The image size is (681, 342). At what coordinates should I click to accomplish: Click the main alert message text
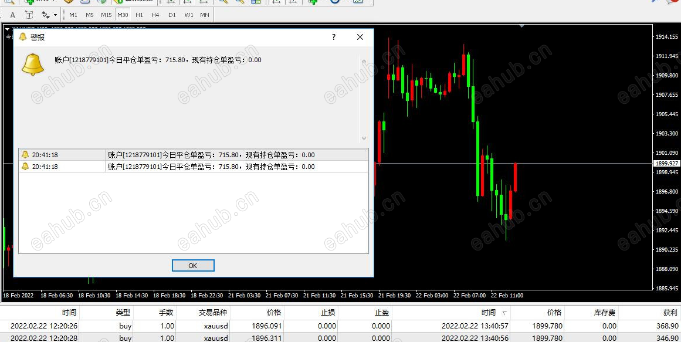click(158, 60)
